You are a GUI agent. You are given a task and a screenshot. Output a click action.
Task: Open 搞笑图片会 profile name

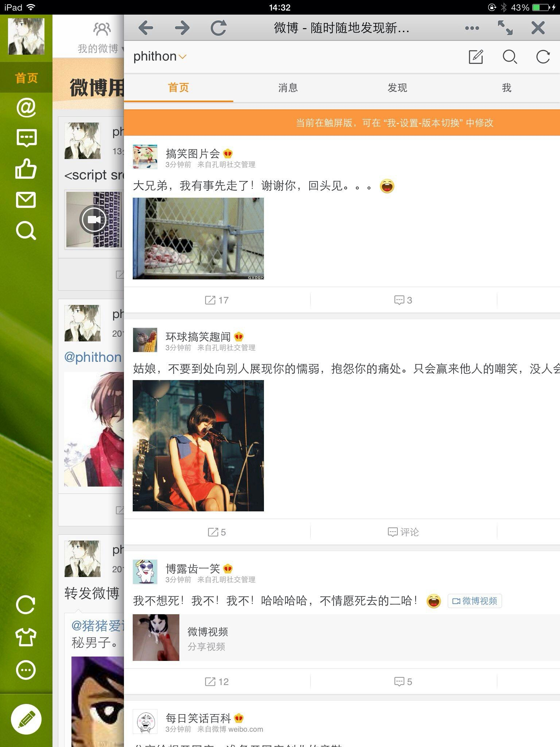tap(192, 153)
